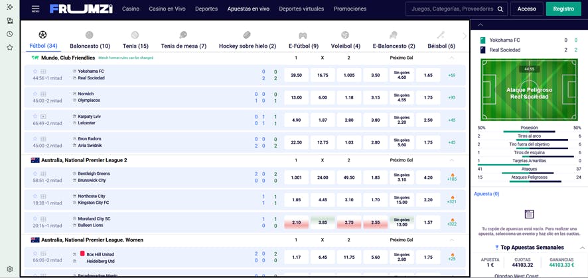The width and height of the screenshot is (588, 278).
Task: Favorite the Norwich vs Olympiacos star
Action: pos(35,94)
